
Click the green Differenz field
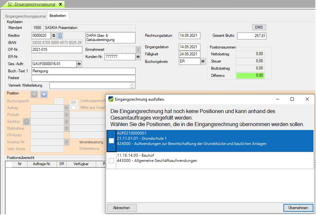(x=250, y=76)
